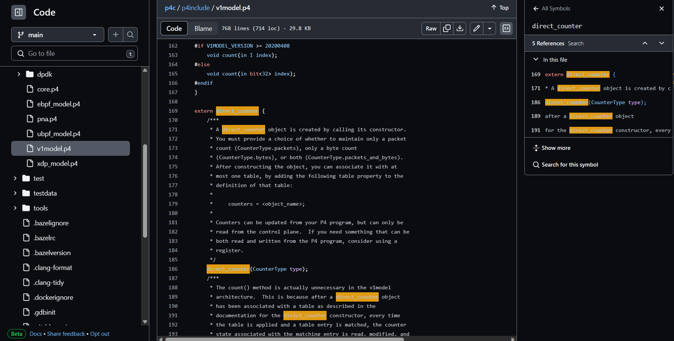The image size is (674, 341).
Task: Open the edit options dropdown arrow
Action: (x=490, y=28)
